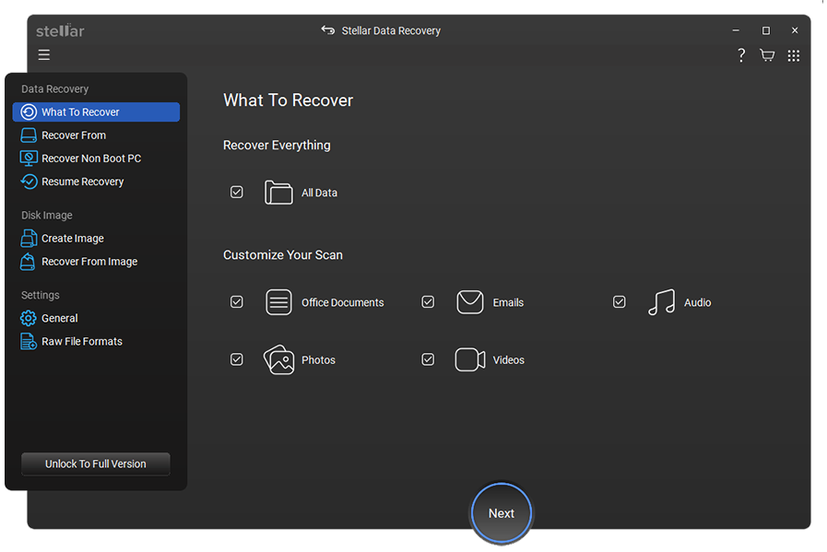Open Resume Recovery option
The image size is (827, 552).
(x=96, y=182)
